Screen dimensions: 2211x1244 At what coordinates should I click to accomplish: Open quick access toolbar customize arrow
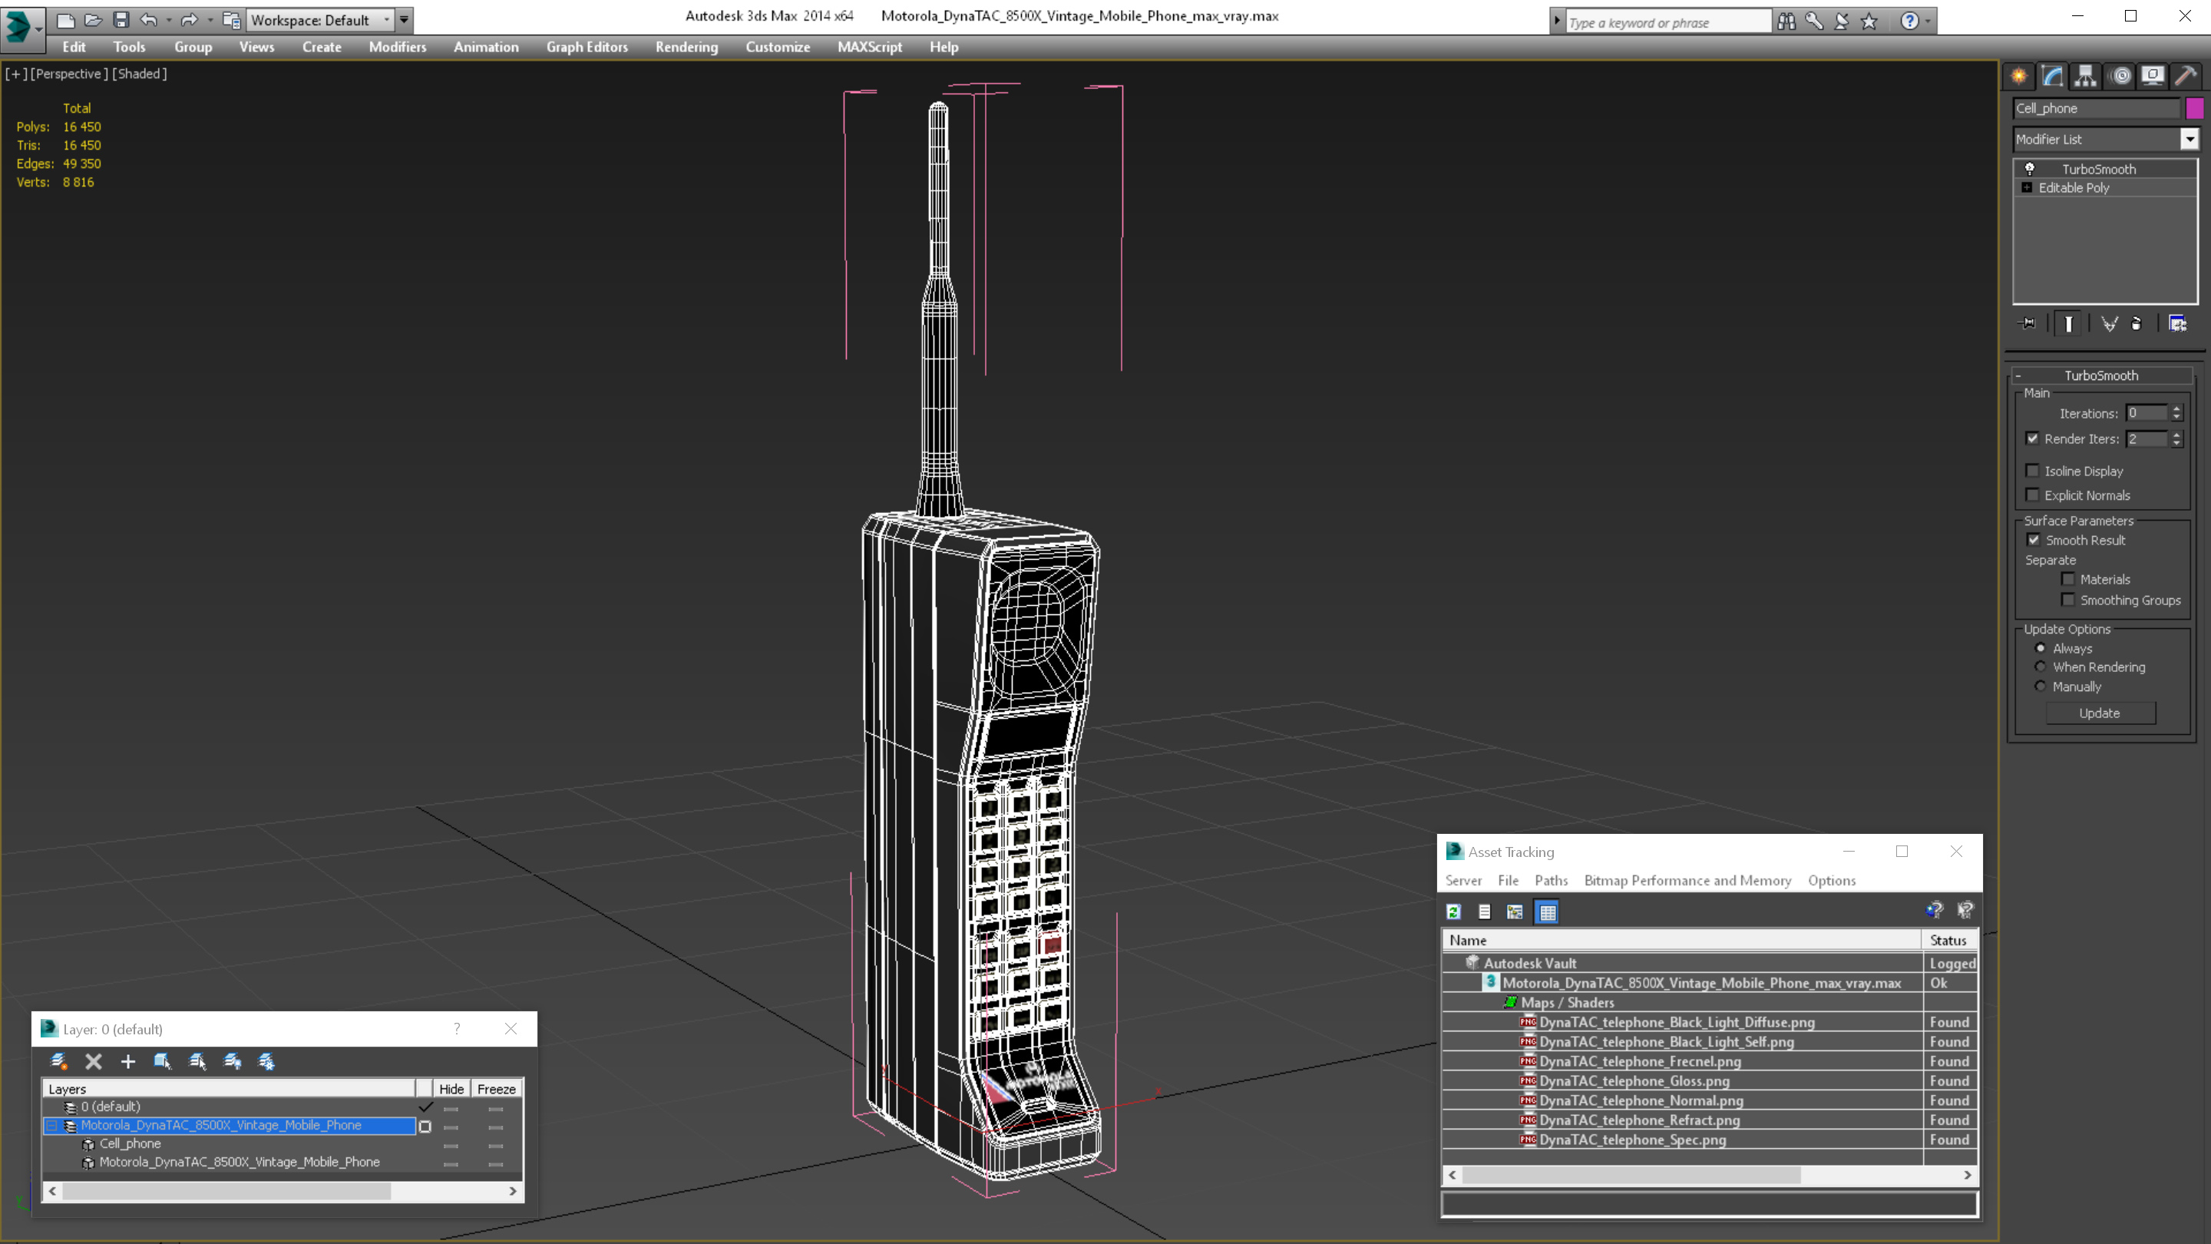pos(403,20)
